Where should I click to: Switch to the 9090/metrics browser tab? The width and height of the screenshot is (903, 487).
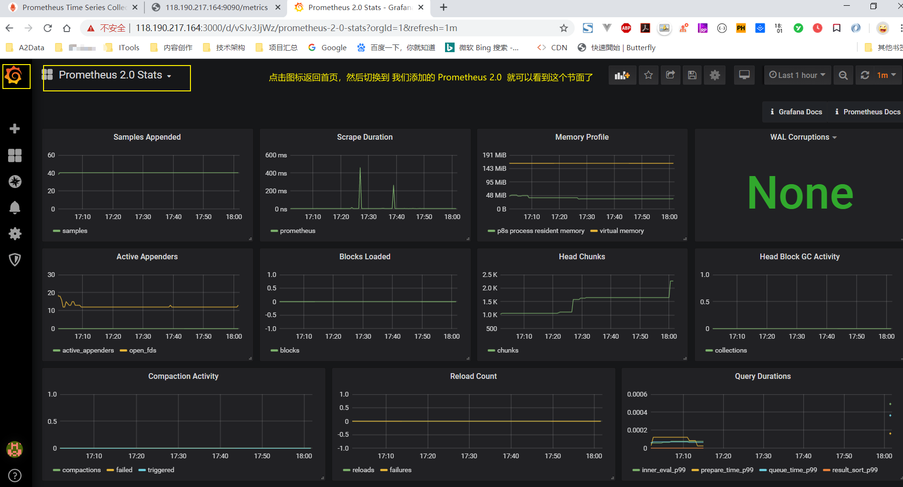click(x=216, y=8)
